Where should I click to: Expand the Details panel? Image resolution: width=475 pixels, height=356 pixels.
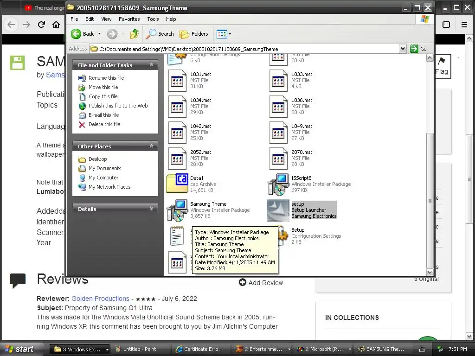coord(152,209)
